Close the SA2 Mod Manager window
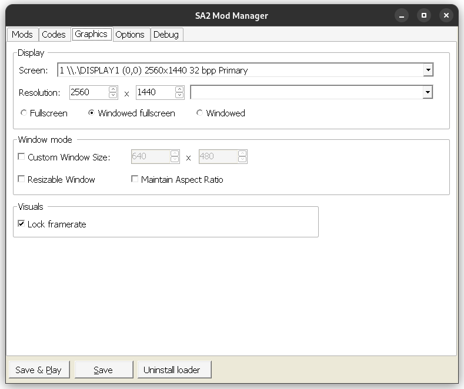 [x=446, y=15]
